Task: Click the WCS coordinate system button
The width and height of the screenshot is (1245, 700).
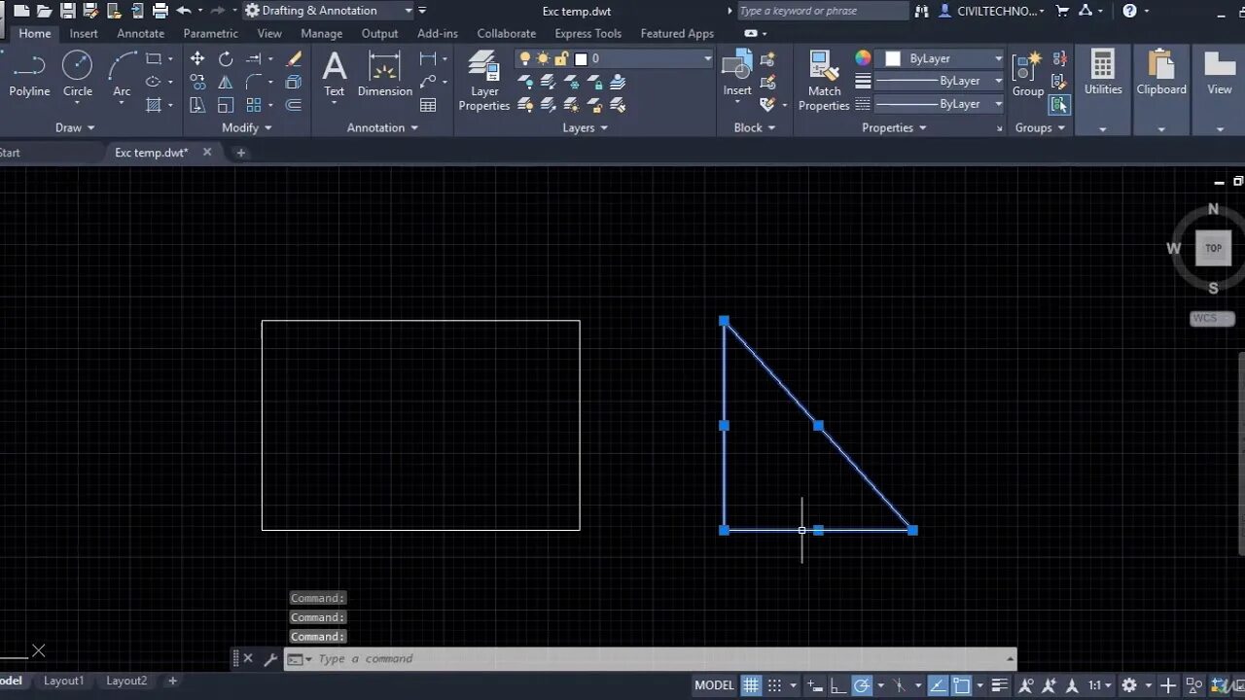Action: 1212,319
